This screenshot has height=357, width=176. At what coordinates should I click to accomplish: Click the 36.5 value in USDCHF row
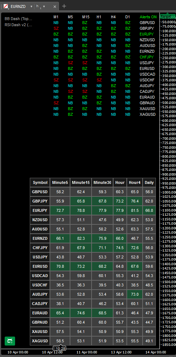point(60,285)
